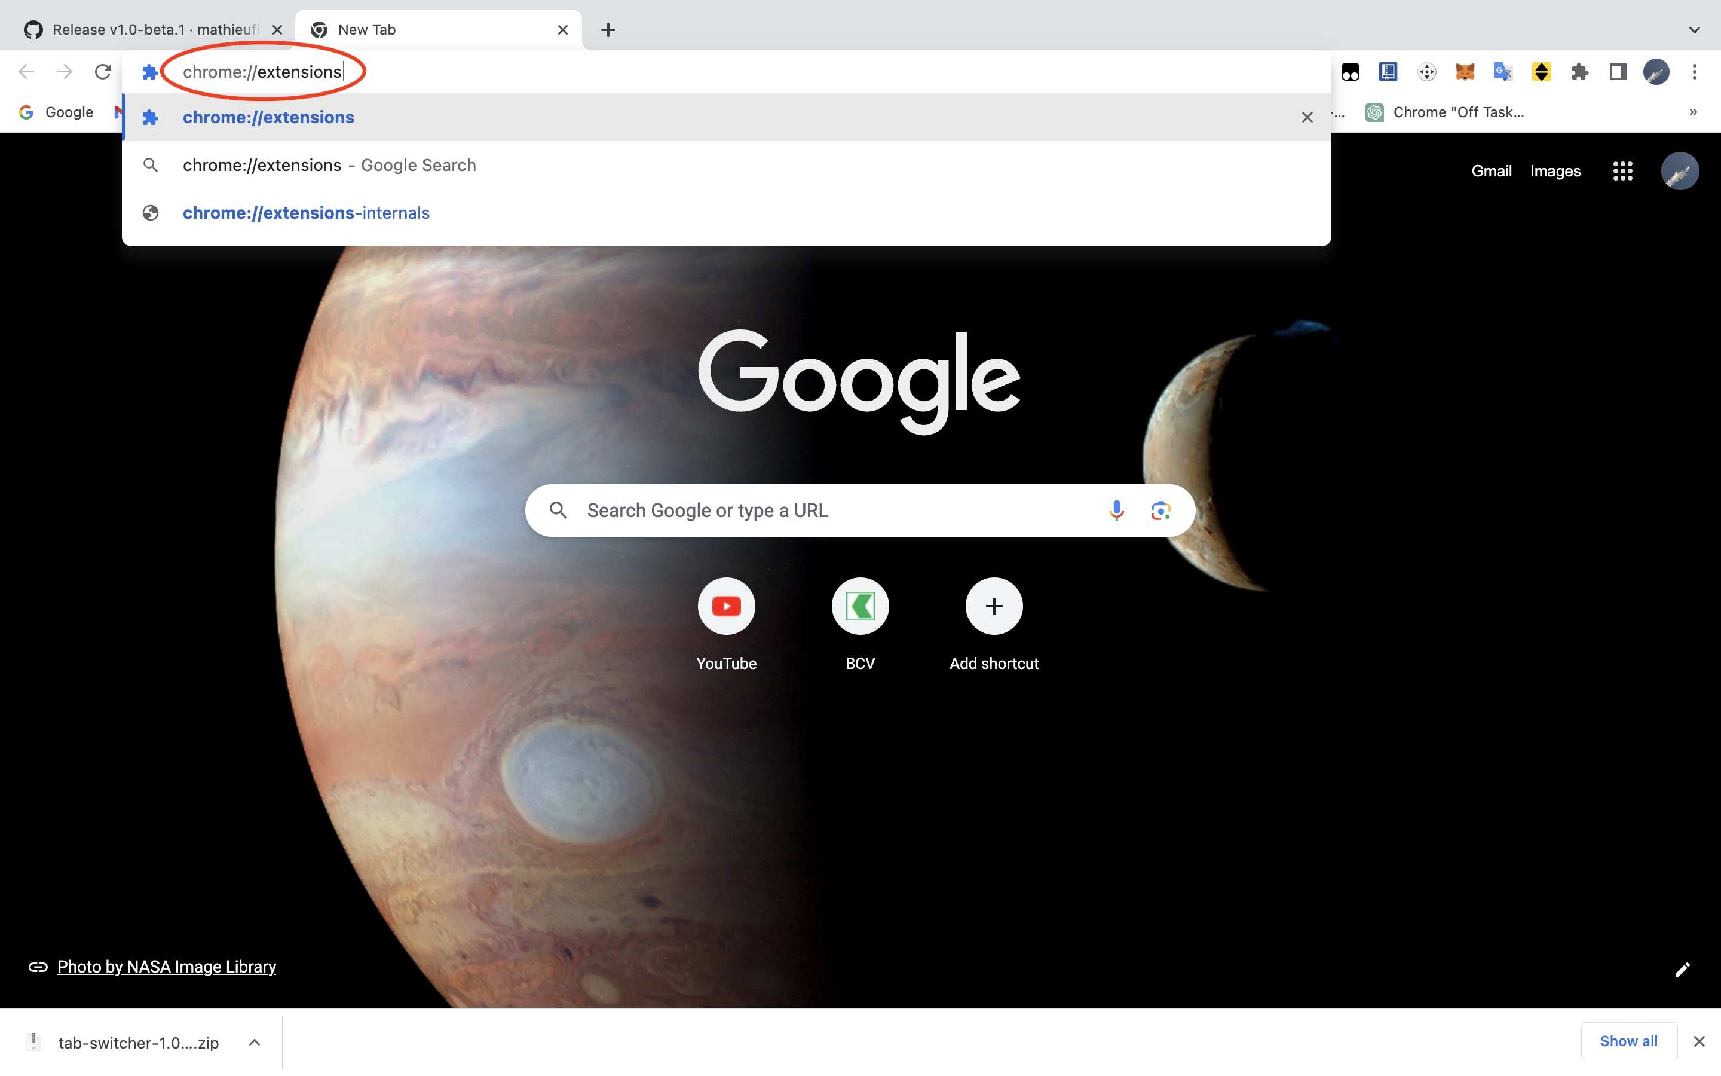
Task: Open the Chrome profile avatar
Action: tap(1656, 71)
